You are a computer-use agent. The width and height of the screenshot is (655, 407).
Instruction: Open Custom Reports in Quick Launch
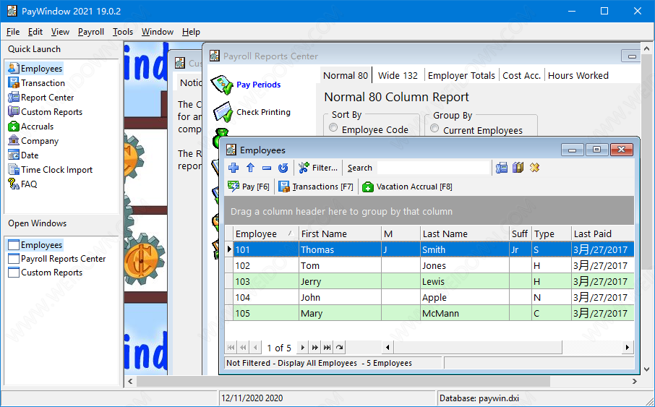pyautogui.click(x=45, y=112)
